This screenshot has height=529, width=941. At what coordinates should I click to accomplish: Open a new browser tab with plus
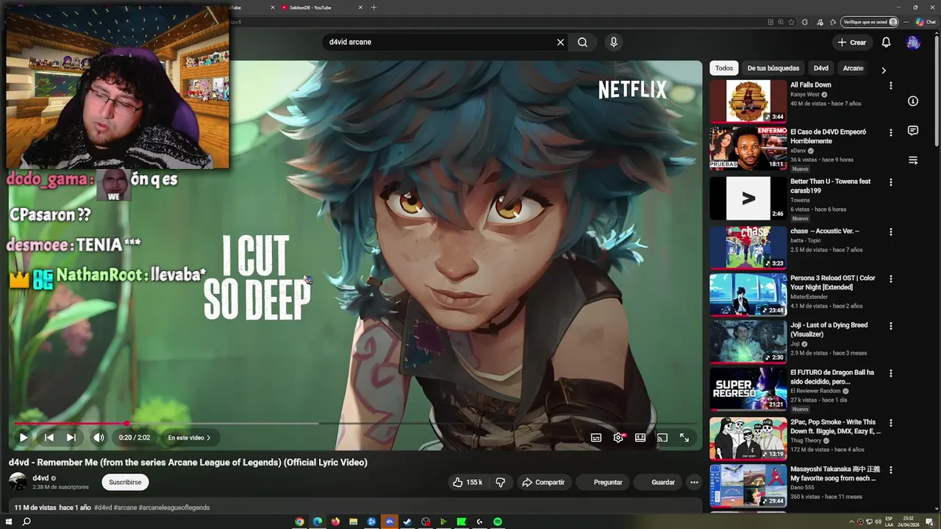click(373, 7)
